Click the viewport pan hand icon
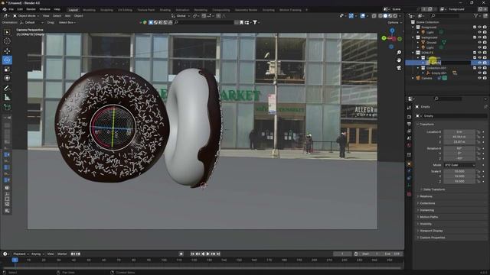The width and height of the screenshot is (490, 275). 399,60
